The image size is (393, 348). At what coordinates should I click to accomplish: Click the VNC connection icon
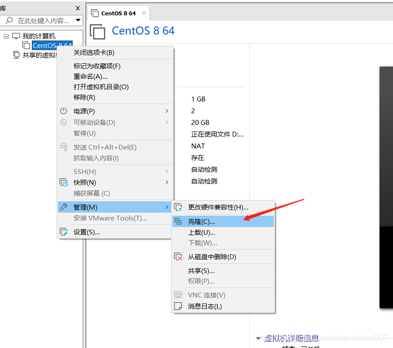coord(178,295)
